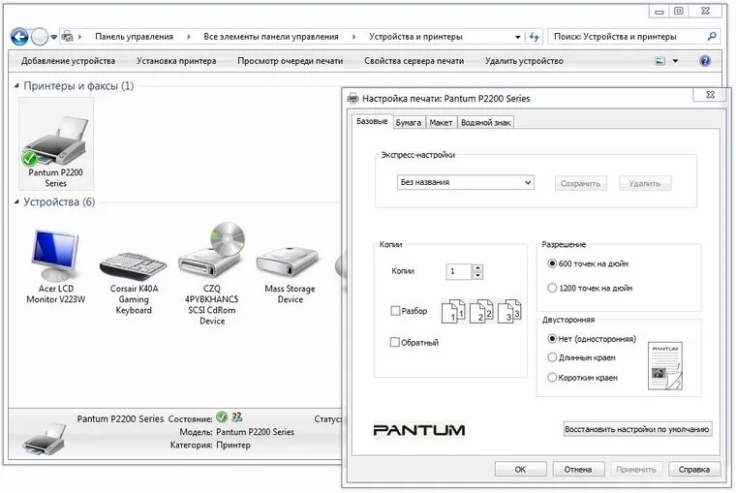This screenshot has height=493, width=736.
Task: Click Панель управления in the breadcrumb path
Action: (134, 37)
